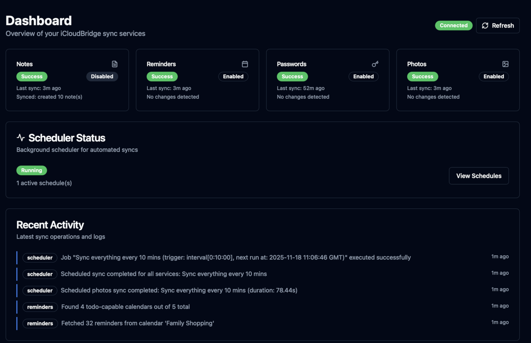Click the Running scheduler status badge

point(32,170)
